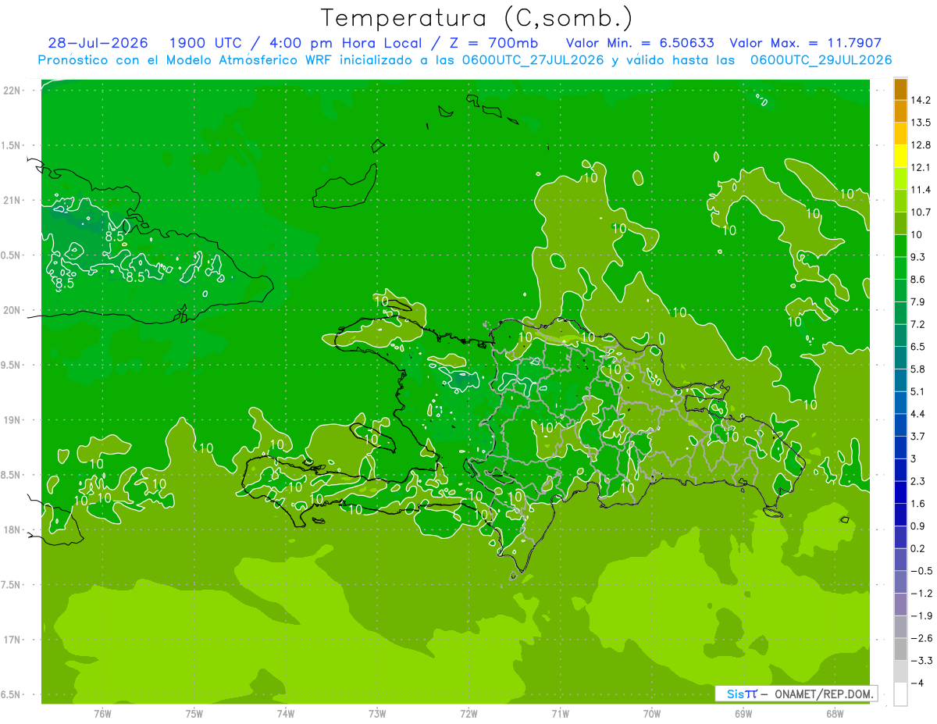Click the 22N latitude axis label
The height and width of the screenshot is (724, 937).
(x=12, y=91)
